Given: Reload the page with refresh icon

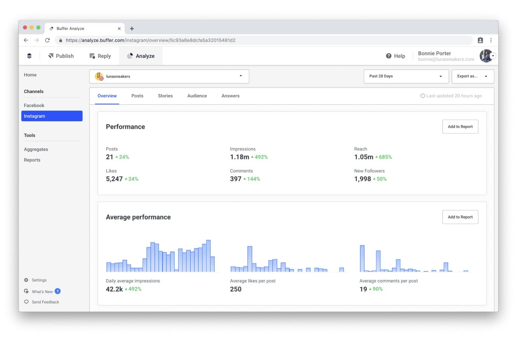Looking at the screenshot, I should (x=48, y=40).
